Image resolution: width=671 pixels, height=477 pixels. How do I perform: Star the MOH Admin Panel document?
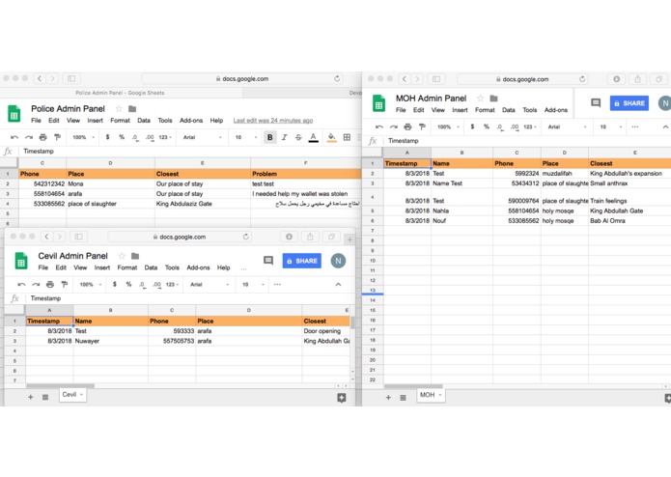[x=481, y=98]
